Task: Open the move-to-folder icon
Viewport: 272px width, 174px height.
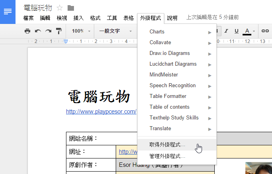Action: pyautogui.click(x=71, y=8)
